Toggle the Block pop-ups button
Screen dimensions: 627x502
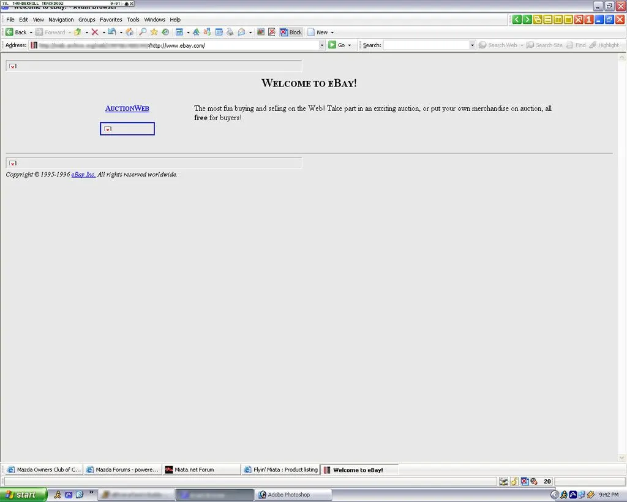pos(291,32)
